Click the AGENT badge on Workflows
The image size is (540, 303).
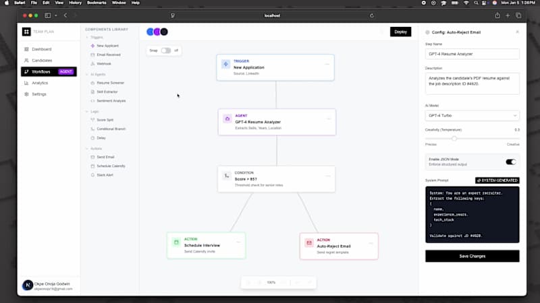point(65,72)
